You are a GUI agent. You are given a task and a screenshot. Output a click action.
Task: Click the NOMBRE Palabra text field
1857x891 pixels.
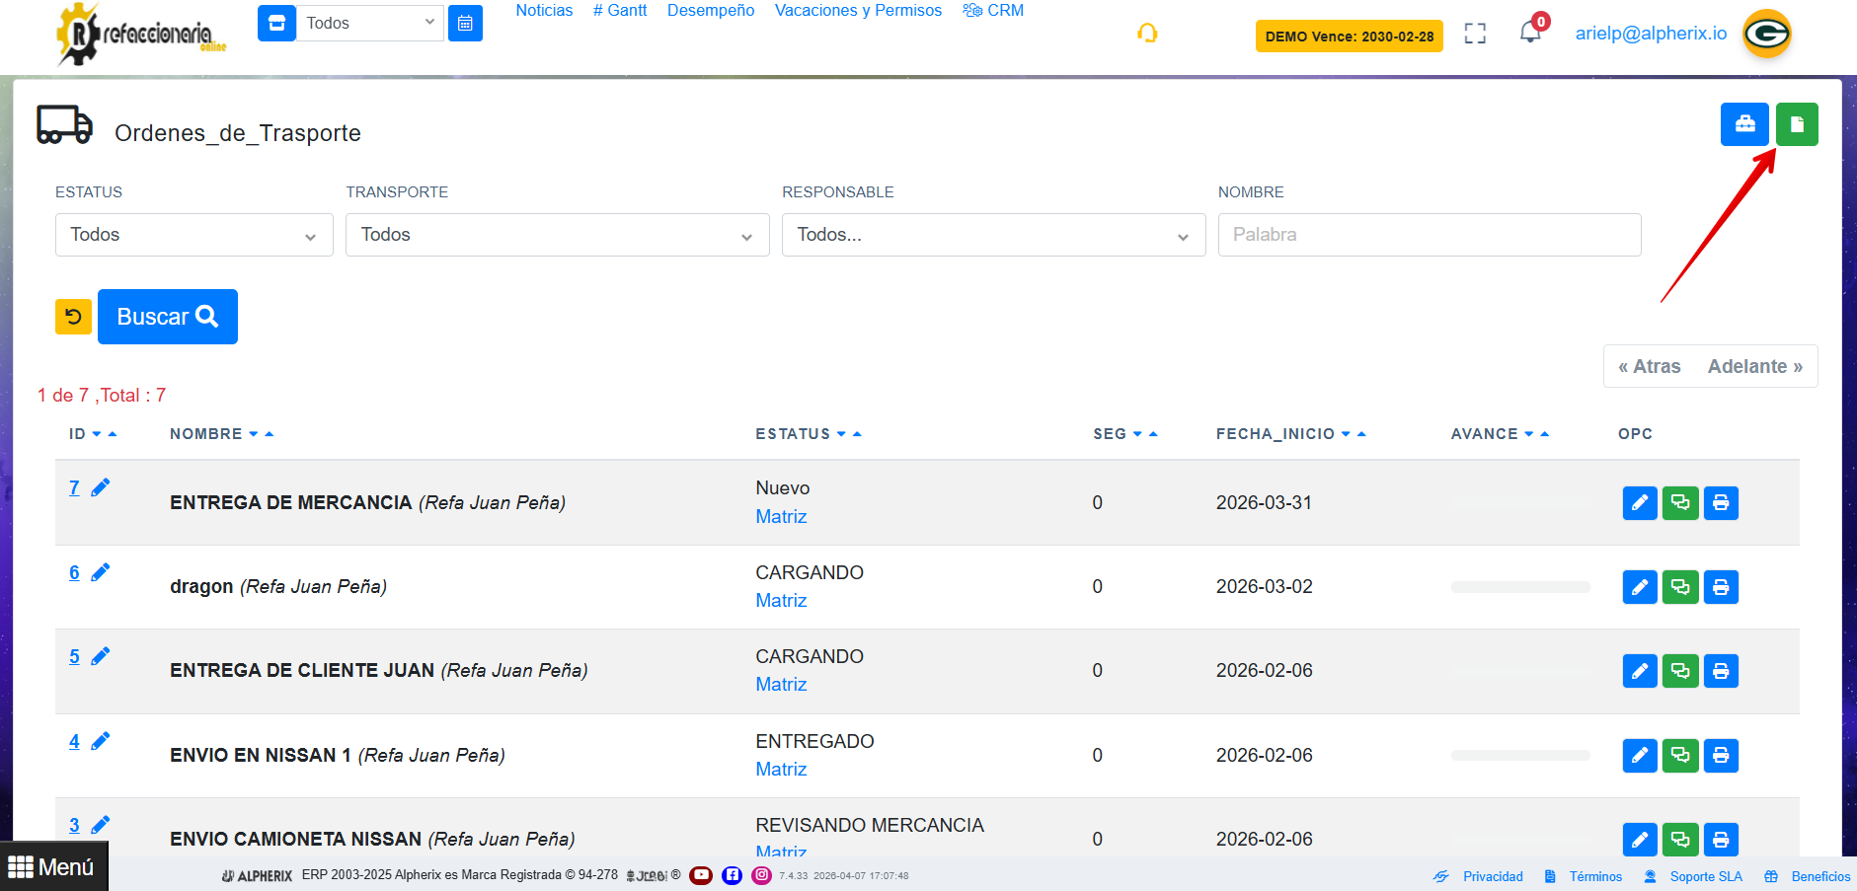coord(1429,235)
